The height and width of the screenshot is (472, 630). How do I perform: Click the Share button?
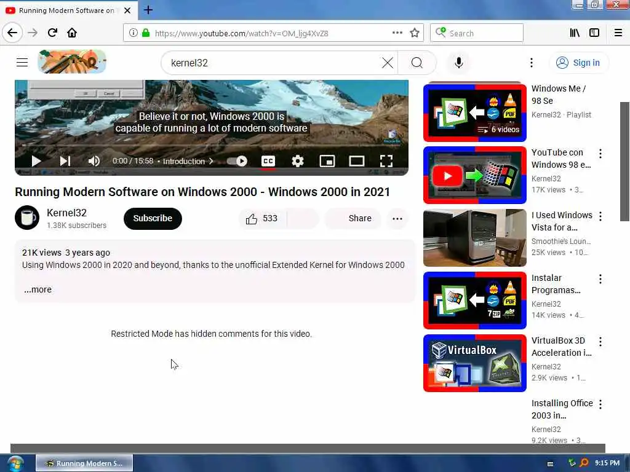[353, 218]
